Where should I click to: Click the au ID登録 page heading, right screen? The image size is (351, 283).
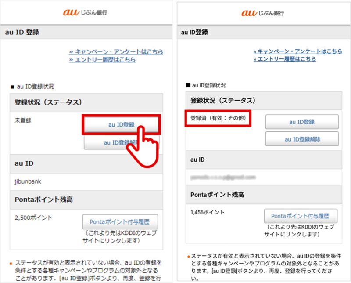pyautogui.click(x=194, y=32)
